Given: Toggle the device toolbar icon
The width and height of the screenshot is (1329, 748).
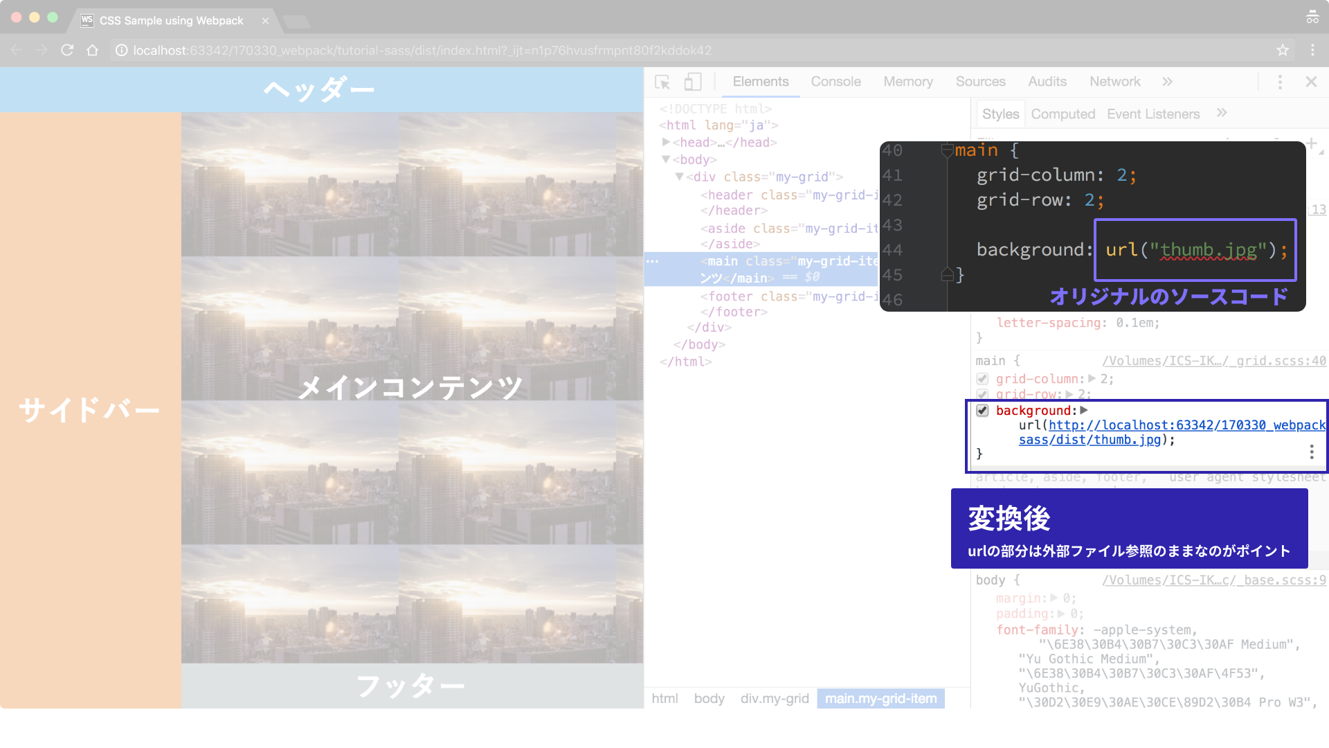Looking at the screenshot, I should click(x=693, y=82).
